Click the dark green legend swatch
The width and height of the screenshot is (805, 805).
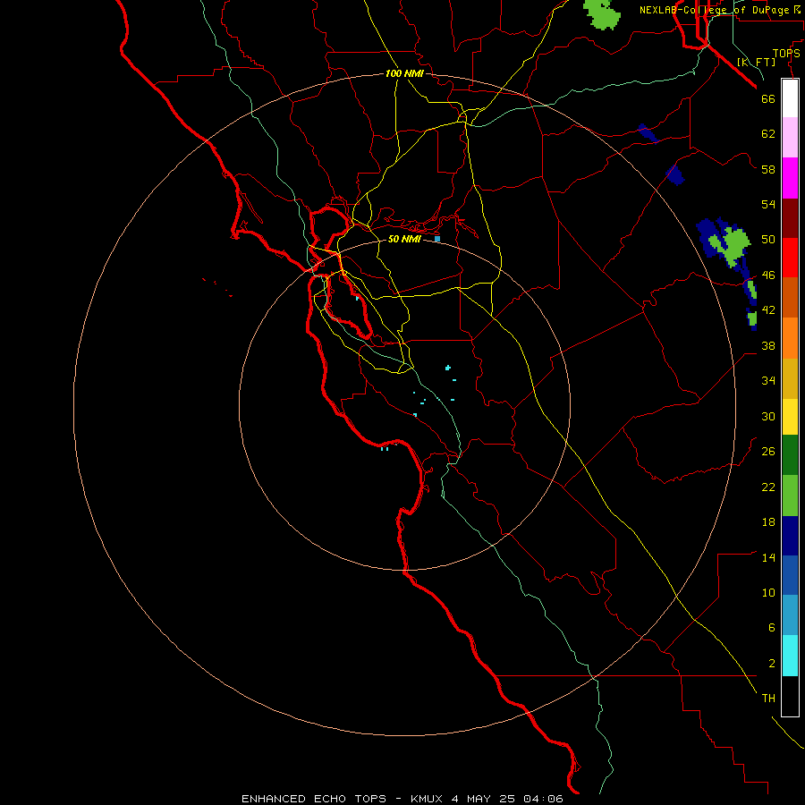point(790,455)
